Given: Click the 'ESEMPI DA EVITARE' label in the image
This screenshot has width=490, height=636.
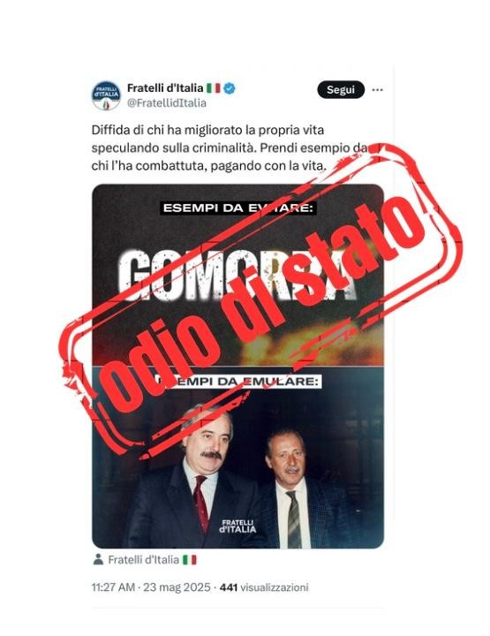Looking at the screenshot, I should (x=237, y=208).
